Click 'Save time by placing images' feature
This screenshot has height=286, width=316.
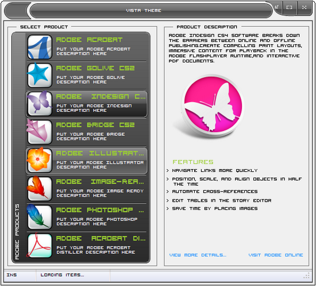[215, 209]
